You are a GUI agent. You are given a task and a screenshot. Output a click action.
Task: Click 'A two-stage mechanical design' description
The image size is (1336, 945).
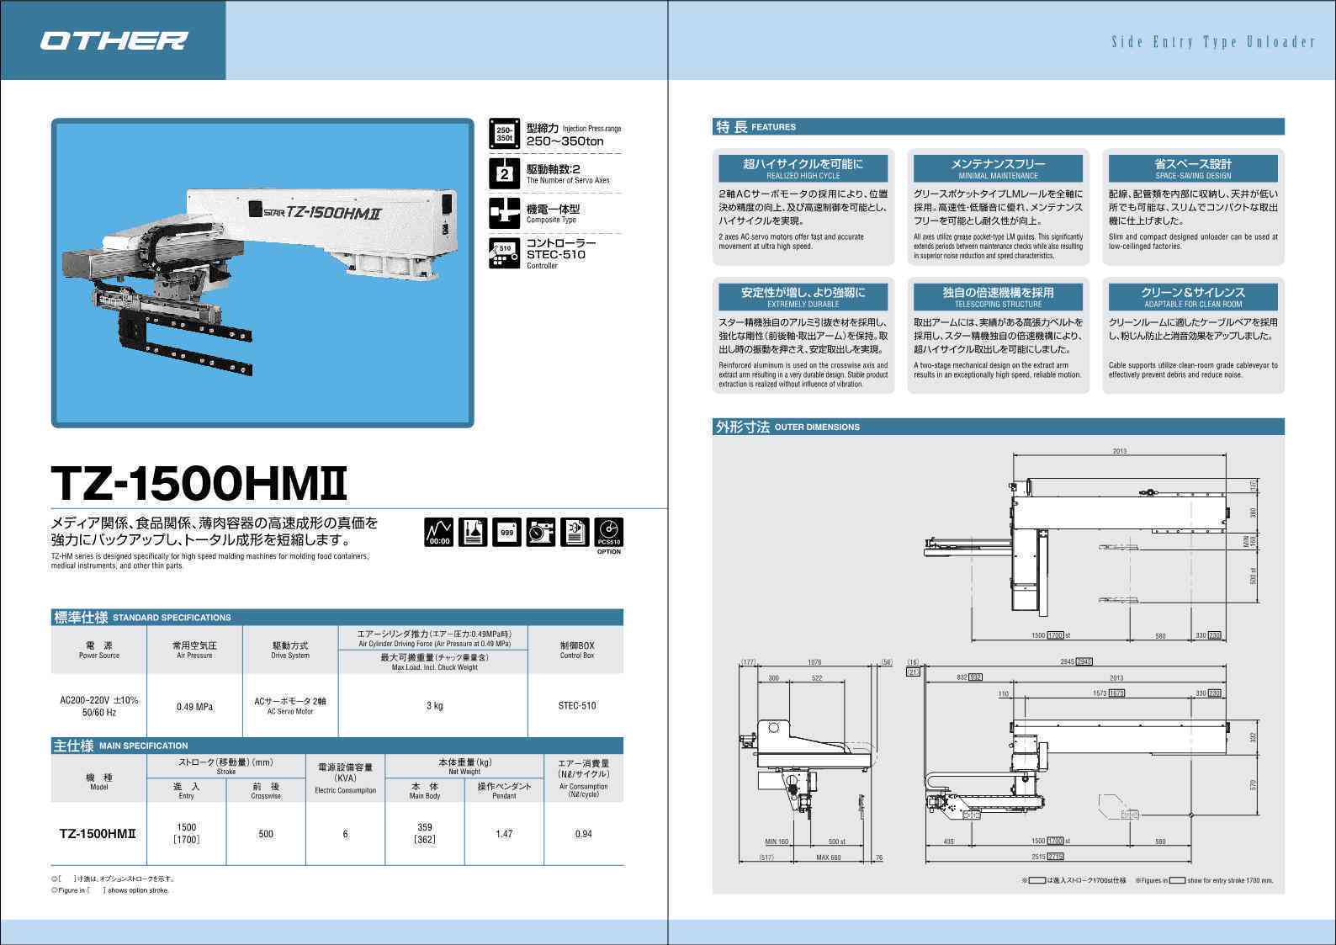click(x=998, y=370)
